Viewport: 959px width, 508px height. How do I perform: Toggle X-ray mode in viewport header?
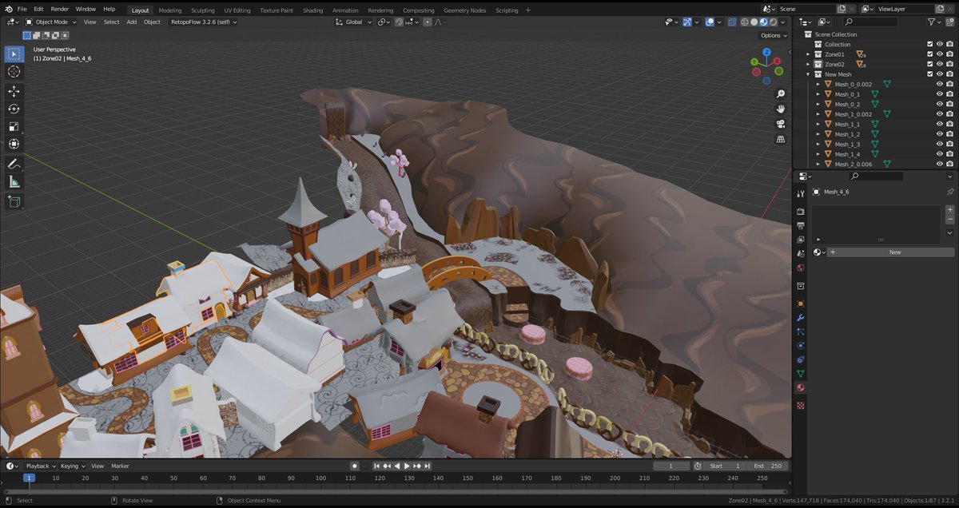click(732, 22)
